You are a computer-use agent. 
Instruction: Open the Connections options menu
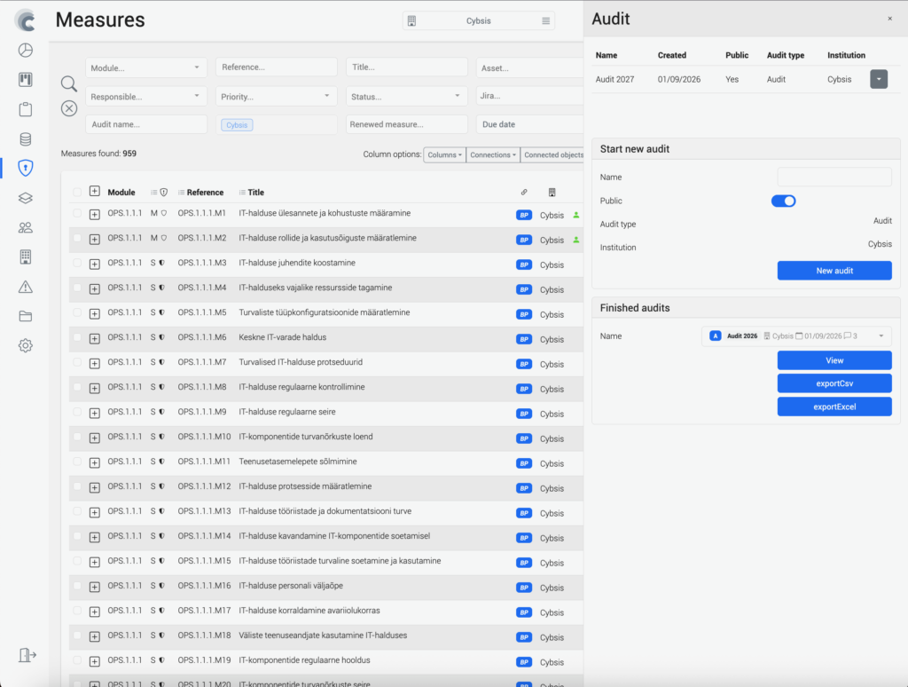[x=492, y=154]
